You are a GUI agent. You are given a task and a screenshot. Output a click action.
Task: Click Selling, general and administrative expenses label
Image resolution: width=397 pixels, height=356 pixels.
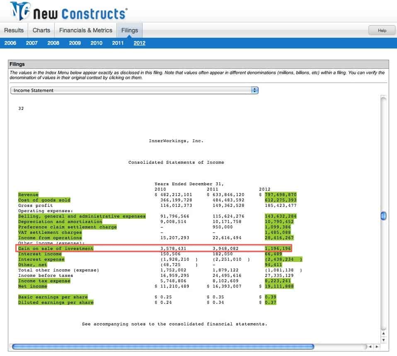tap(82, 216)
